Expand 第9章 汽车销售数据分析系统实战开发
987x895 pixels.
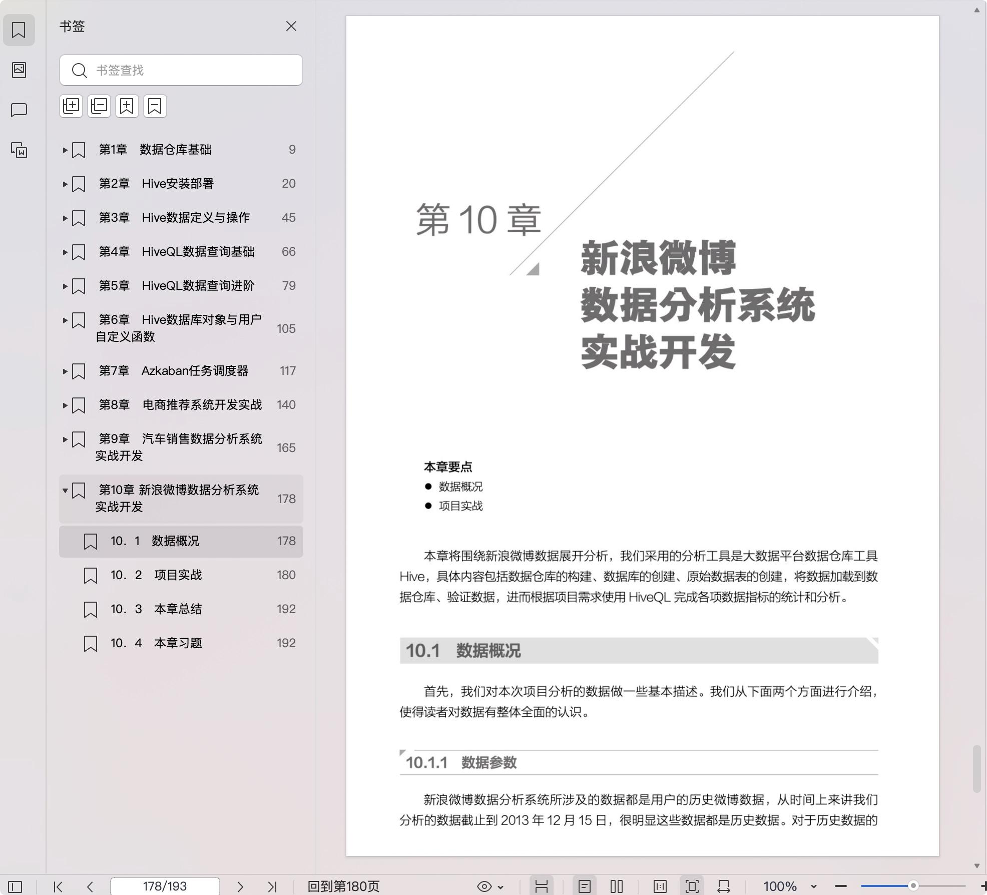pos(65,439)
